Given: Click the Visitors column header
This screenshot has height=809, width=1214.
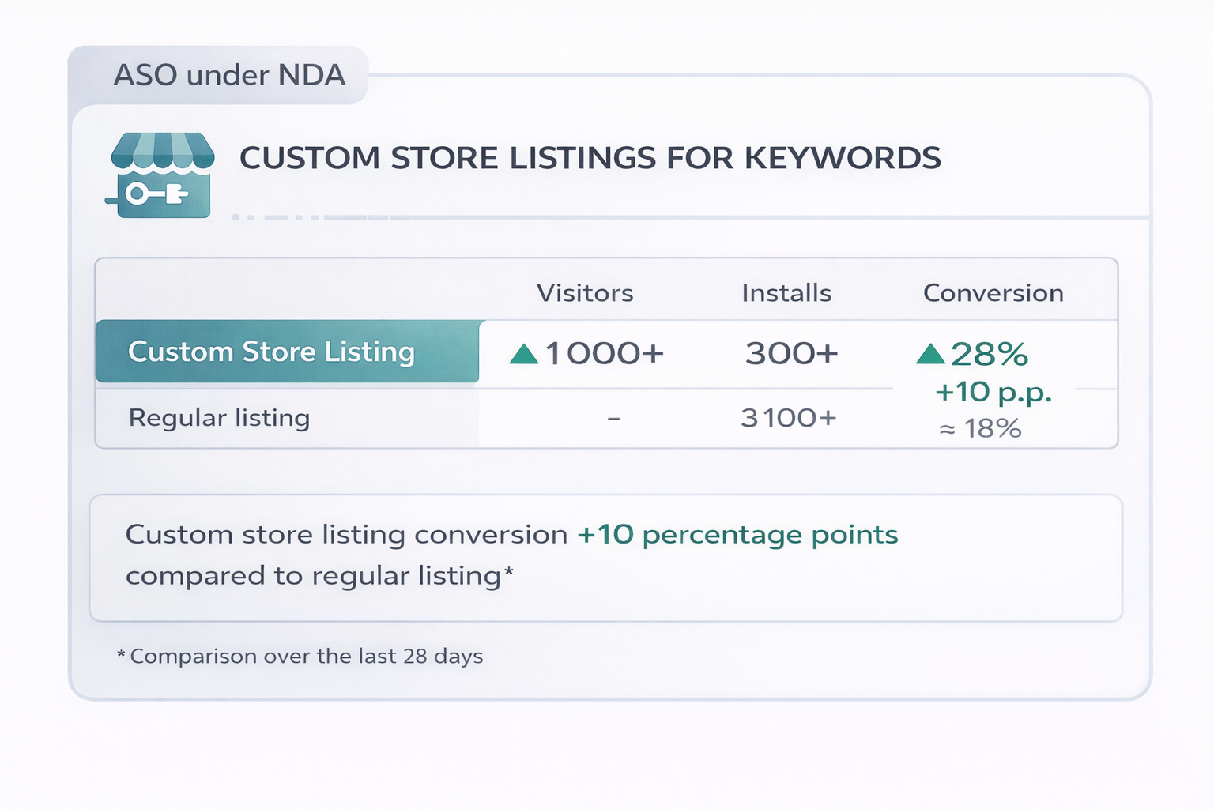Looking at the screenshot, I should point(585,293).
